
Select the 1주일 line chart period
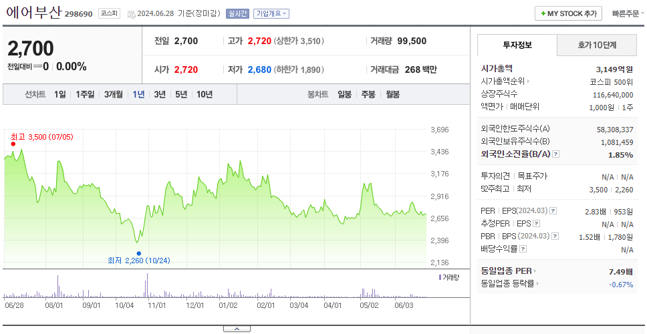pos(85,94)
